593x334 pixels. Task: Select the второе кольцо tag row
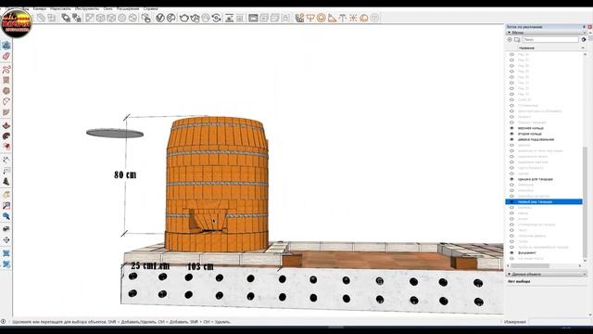[529, 134]
